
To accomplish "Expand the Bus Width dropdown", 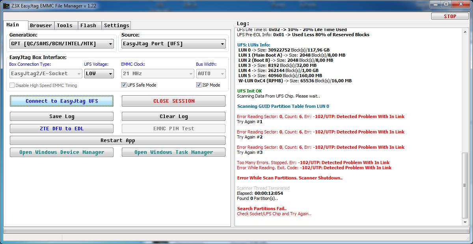I will 211,74.
